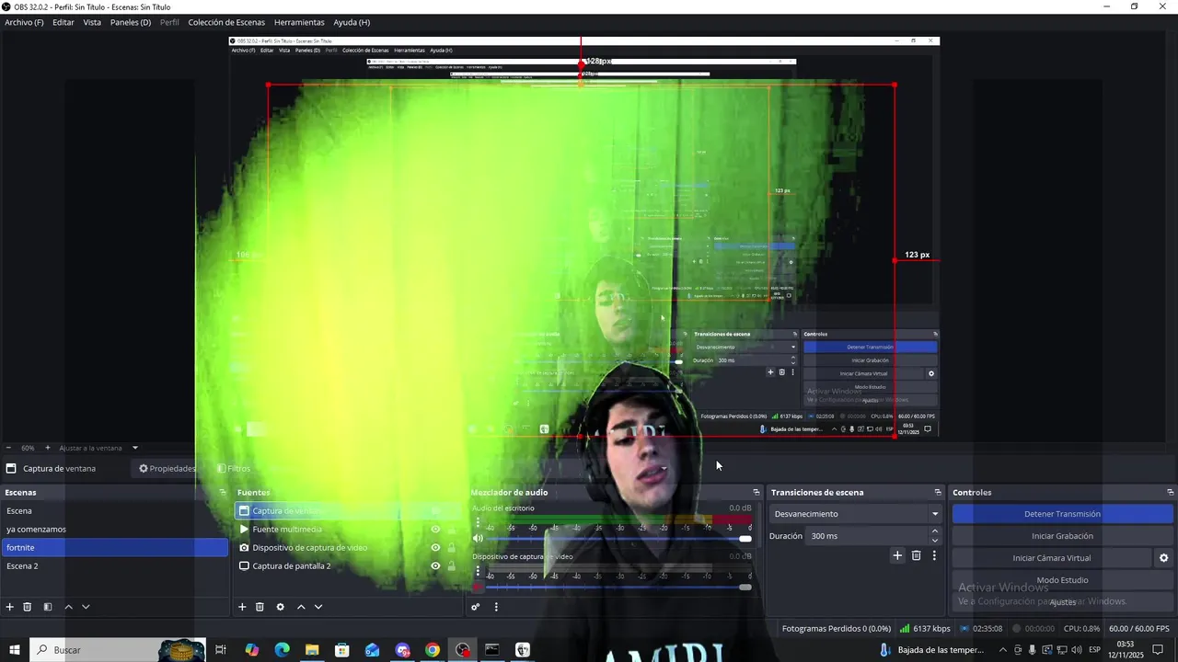The height and width of the screenshot is (662, 1178).
Task: Select scene ya comenzamos
Action: click(114, 530)
